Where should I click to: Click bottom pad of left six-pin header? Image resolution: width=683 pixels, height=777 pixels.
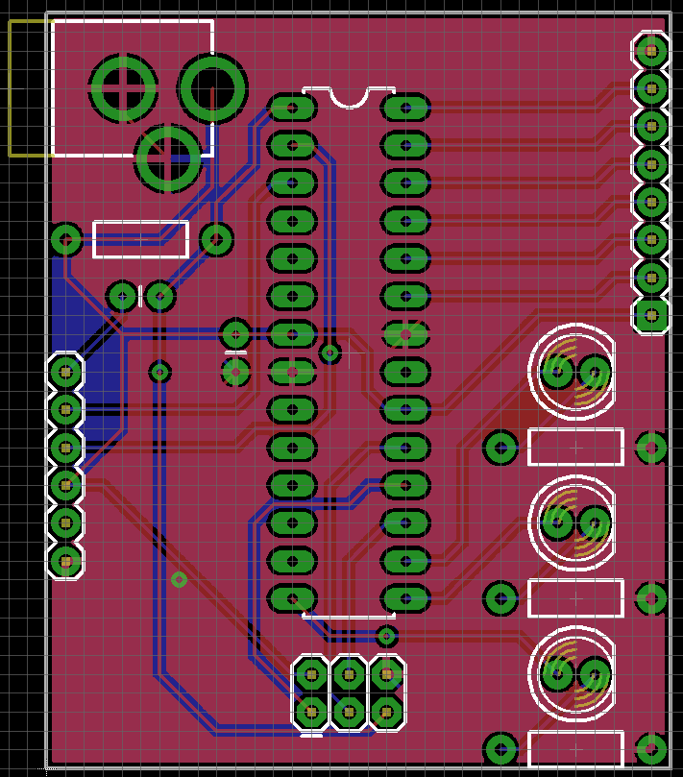[x=65, y=561]
